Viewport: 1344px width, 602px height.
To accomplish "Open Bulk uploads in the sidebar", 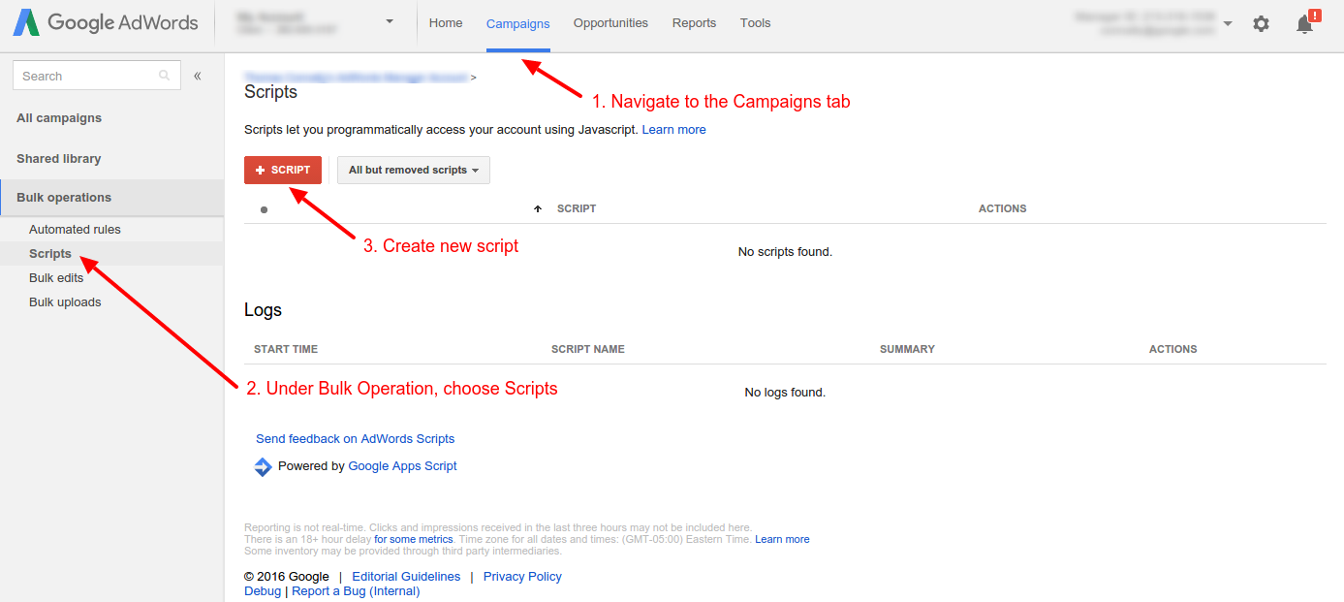I will (65, 302).
